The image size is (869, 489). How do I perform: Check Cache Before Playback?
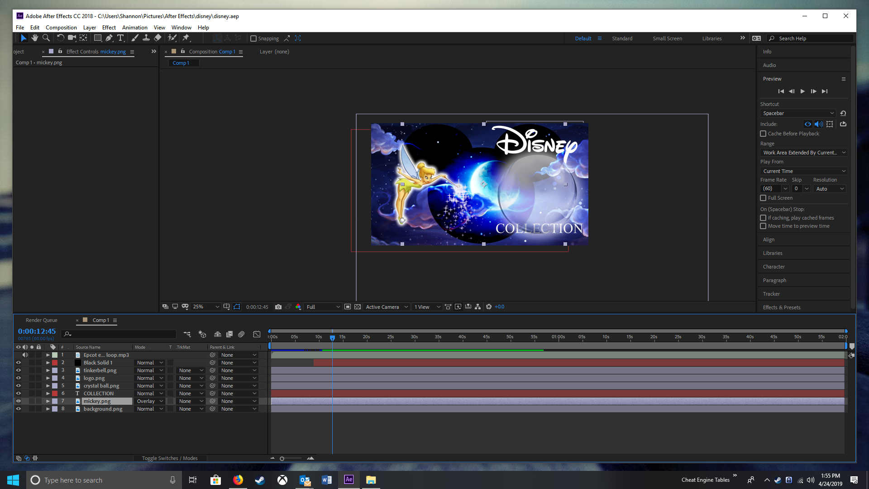763,134
